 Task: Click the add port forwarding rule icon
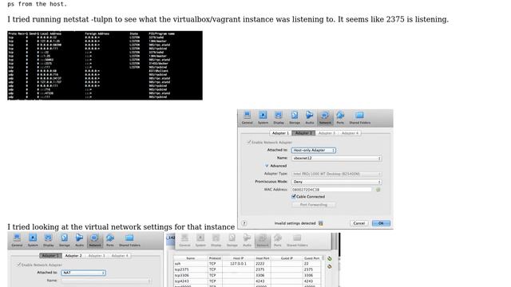click(x=330, y=258)
